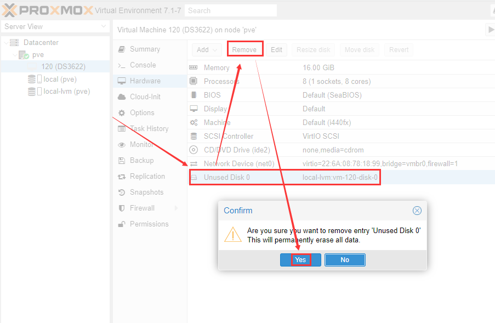Viewport: 495px width, 323px height.
Task: Select the CD/DVD Drive (ide2) row
Action: (x=341, y=150)
